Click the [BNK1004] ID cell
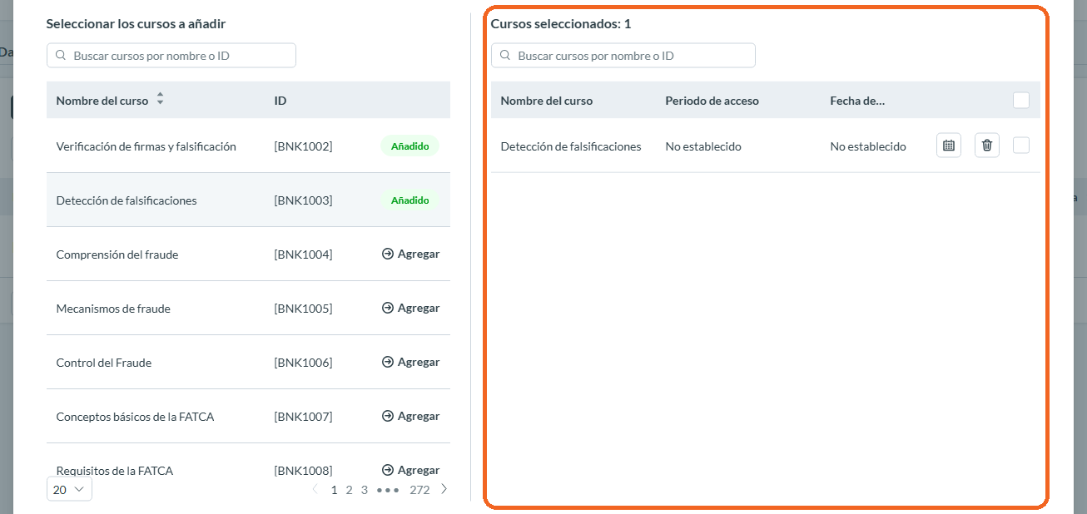This screenshot has height=514, width=1087. (x=303, y=255)
